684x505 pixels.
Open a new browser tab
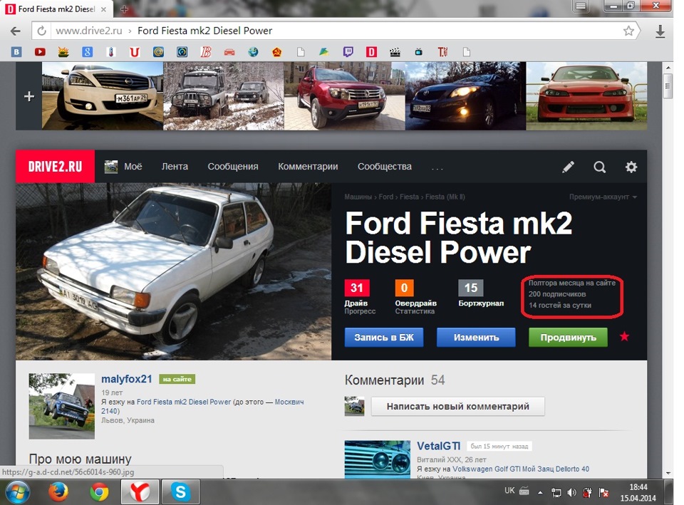tap(124, 9)
